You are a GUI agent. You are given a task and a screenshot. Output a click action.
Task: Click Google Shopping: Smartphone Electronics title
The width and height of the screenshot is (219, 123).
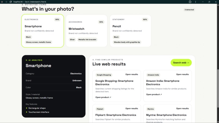114,83
